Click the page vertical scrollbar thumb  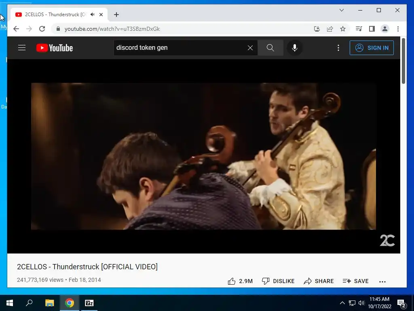(x=403, y=61)
